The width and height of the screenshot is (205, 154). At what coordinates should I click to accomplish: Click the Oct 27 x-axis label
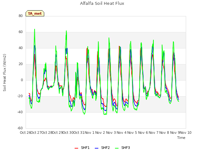36,133
